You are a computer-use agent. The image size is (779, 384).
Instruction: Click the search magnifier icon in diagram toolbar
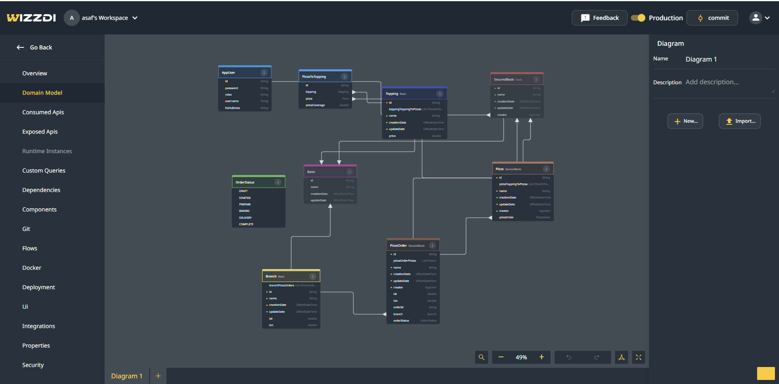pos(481,357)
